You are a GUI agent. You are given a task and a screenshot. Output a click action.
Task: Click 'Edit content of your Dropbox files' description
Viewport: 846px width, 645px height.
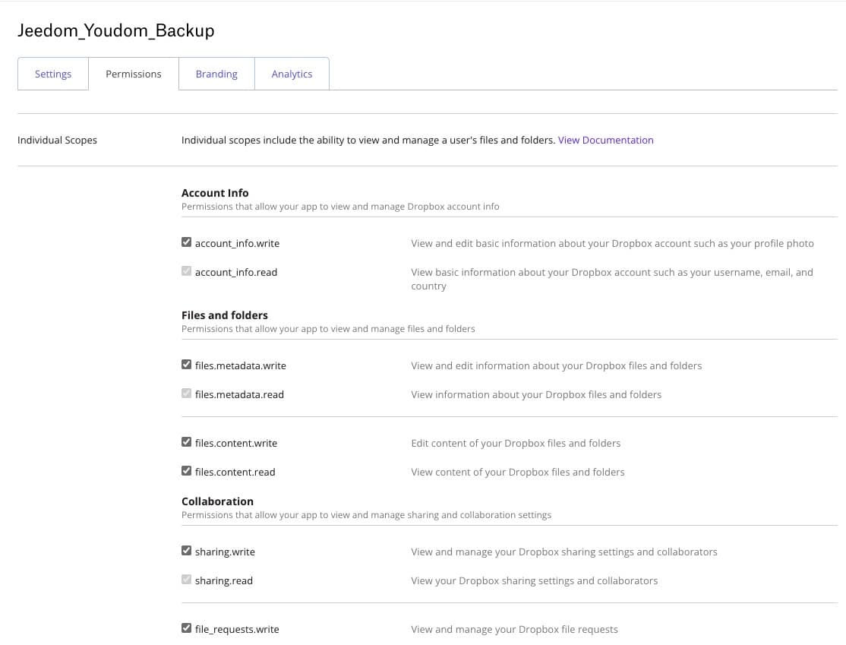pyautogui.click(x=516, y=443)
